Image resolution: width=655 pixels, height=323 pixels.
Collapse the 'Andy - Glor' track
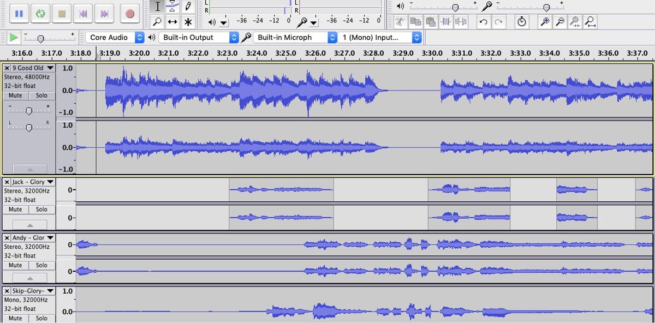[30, 278]
